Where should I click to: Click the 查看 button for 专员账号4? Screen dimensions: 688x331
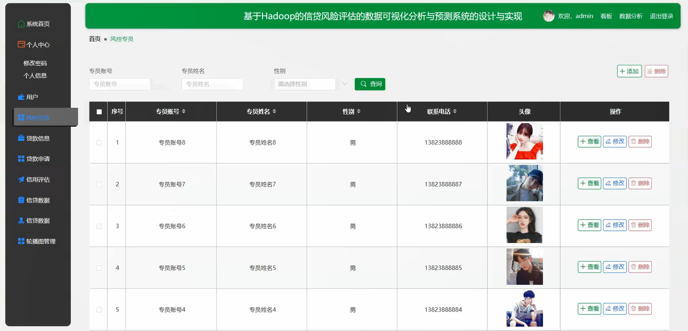(x=589, y=309)
